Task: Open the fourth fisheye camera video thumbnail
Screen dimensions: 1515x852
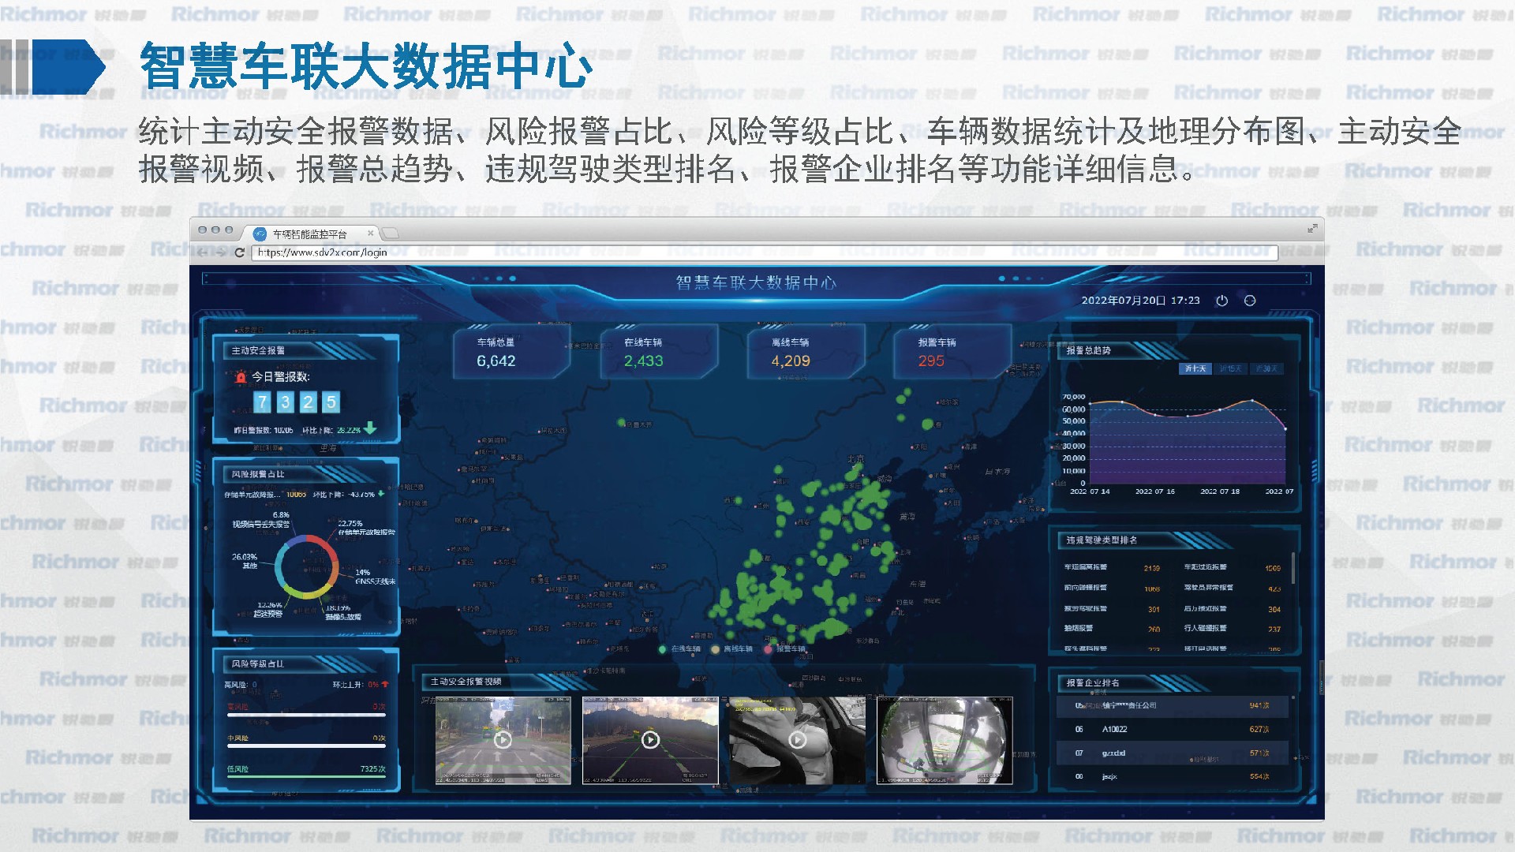Action: [x=945, y=739]
